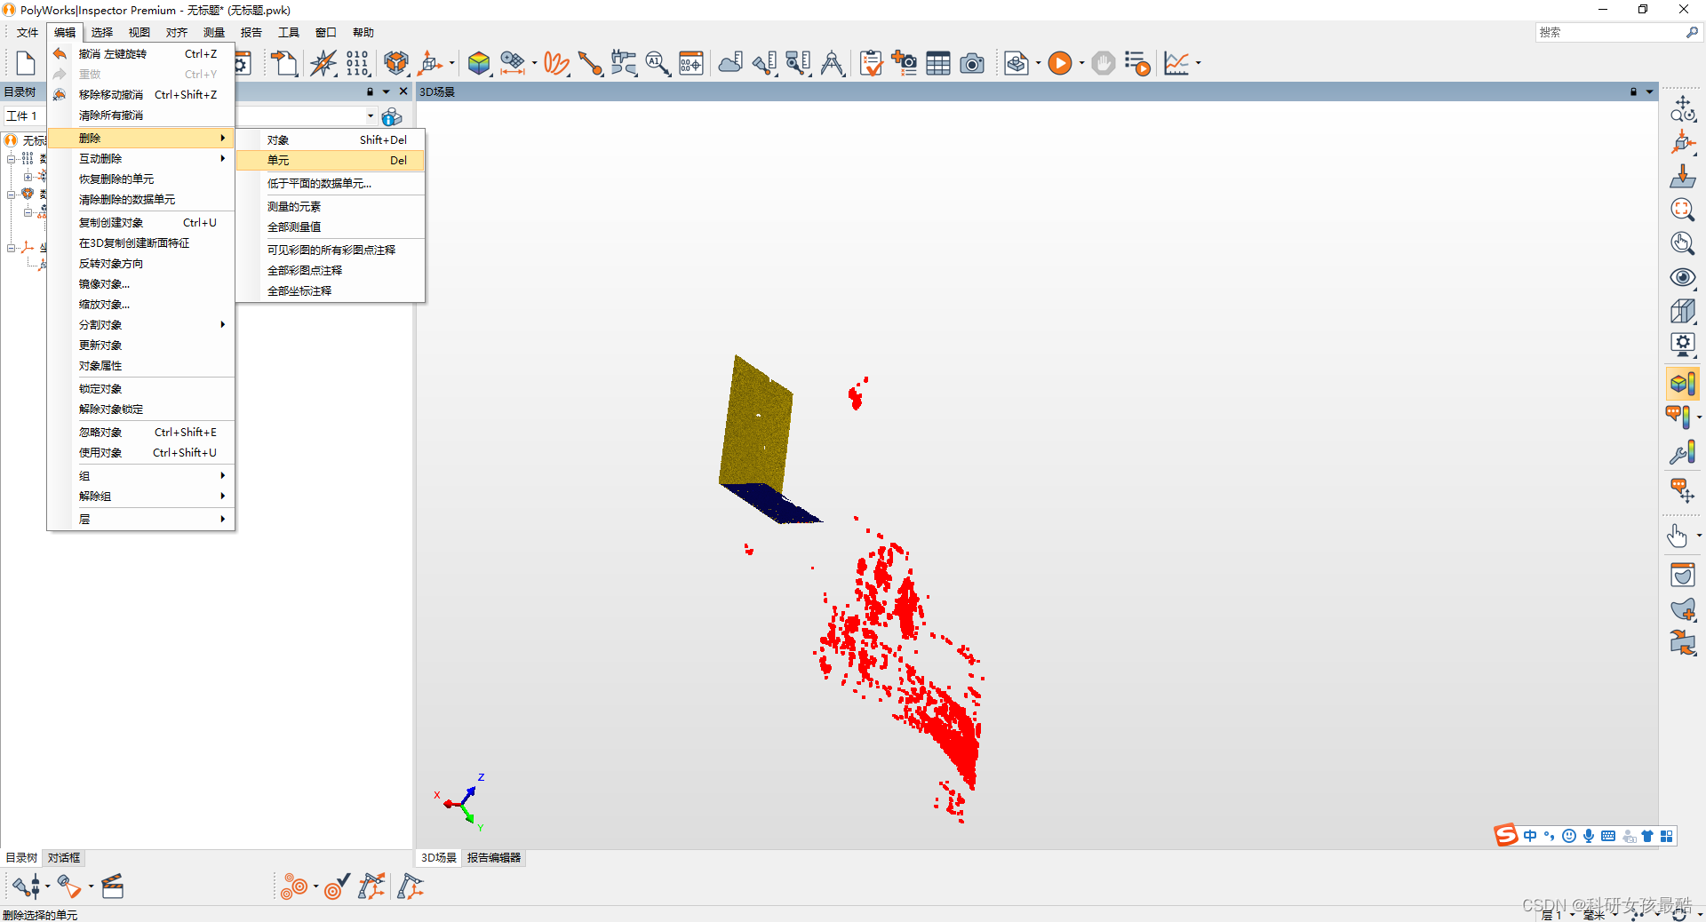Open the workpiece combo box dropdown arrow

coord(371,116)
